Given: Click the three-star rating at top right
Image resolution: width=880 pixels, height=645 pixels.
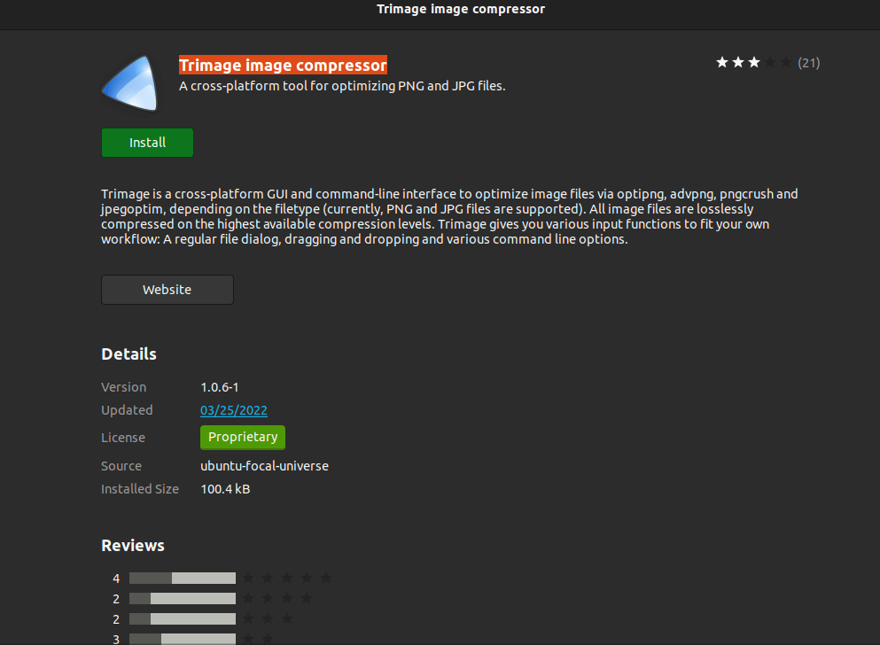Looking at the screenshot, I should [x=754, y=62].
